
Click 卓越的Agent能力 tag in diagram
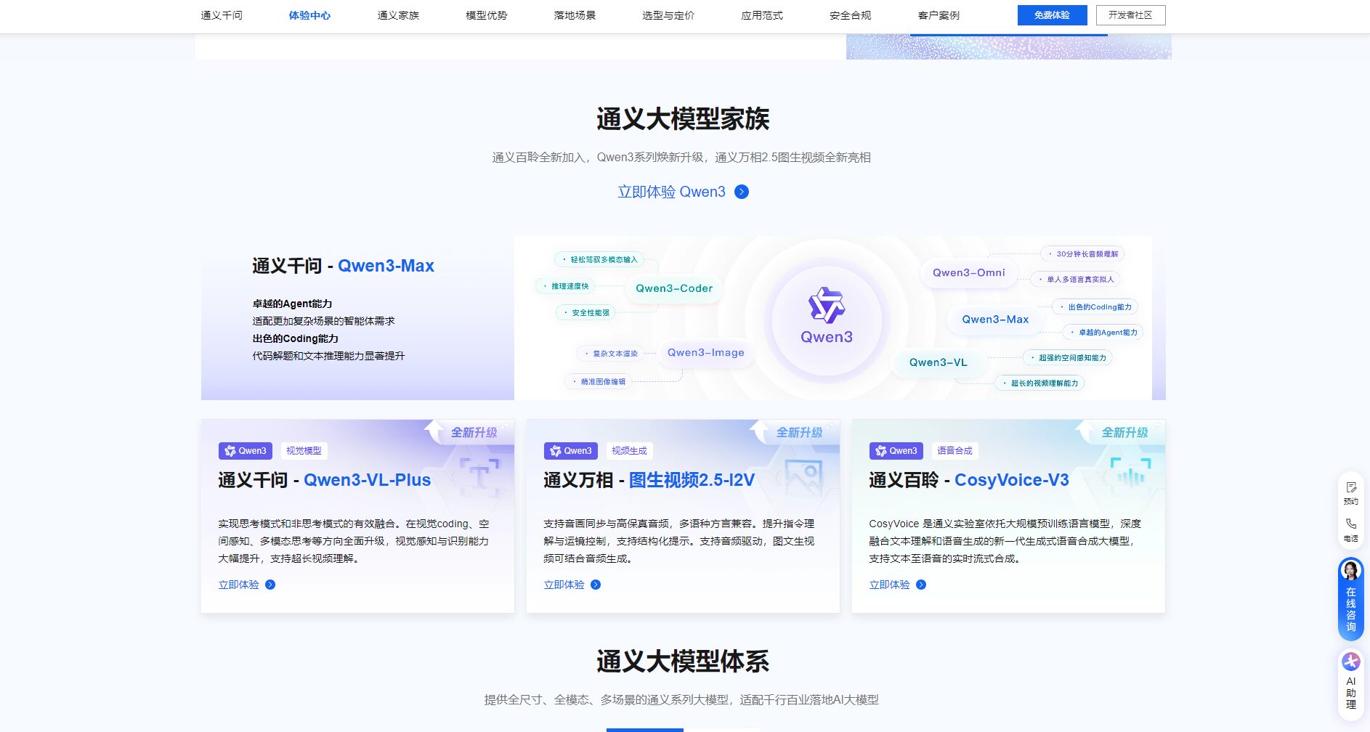coord(1103,333)
